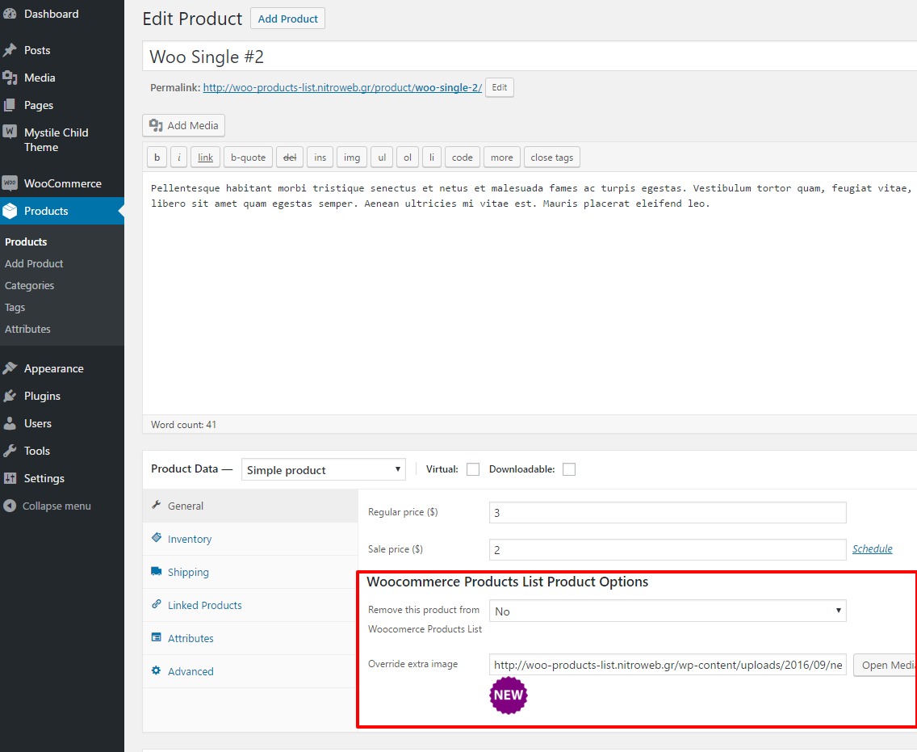Click the Schedule sale price link

point(872,549)
